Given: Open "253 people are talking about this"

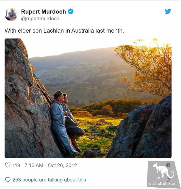Looking at the screenshot, I should 49,180.
